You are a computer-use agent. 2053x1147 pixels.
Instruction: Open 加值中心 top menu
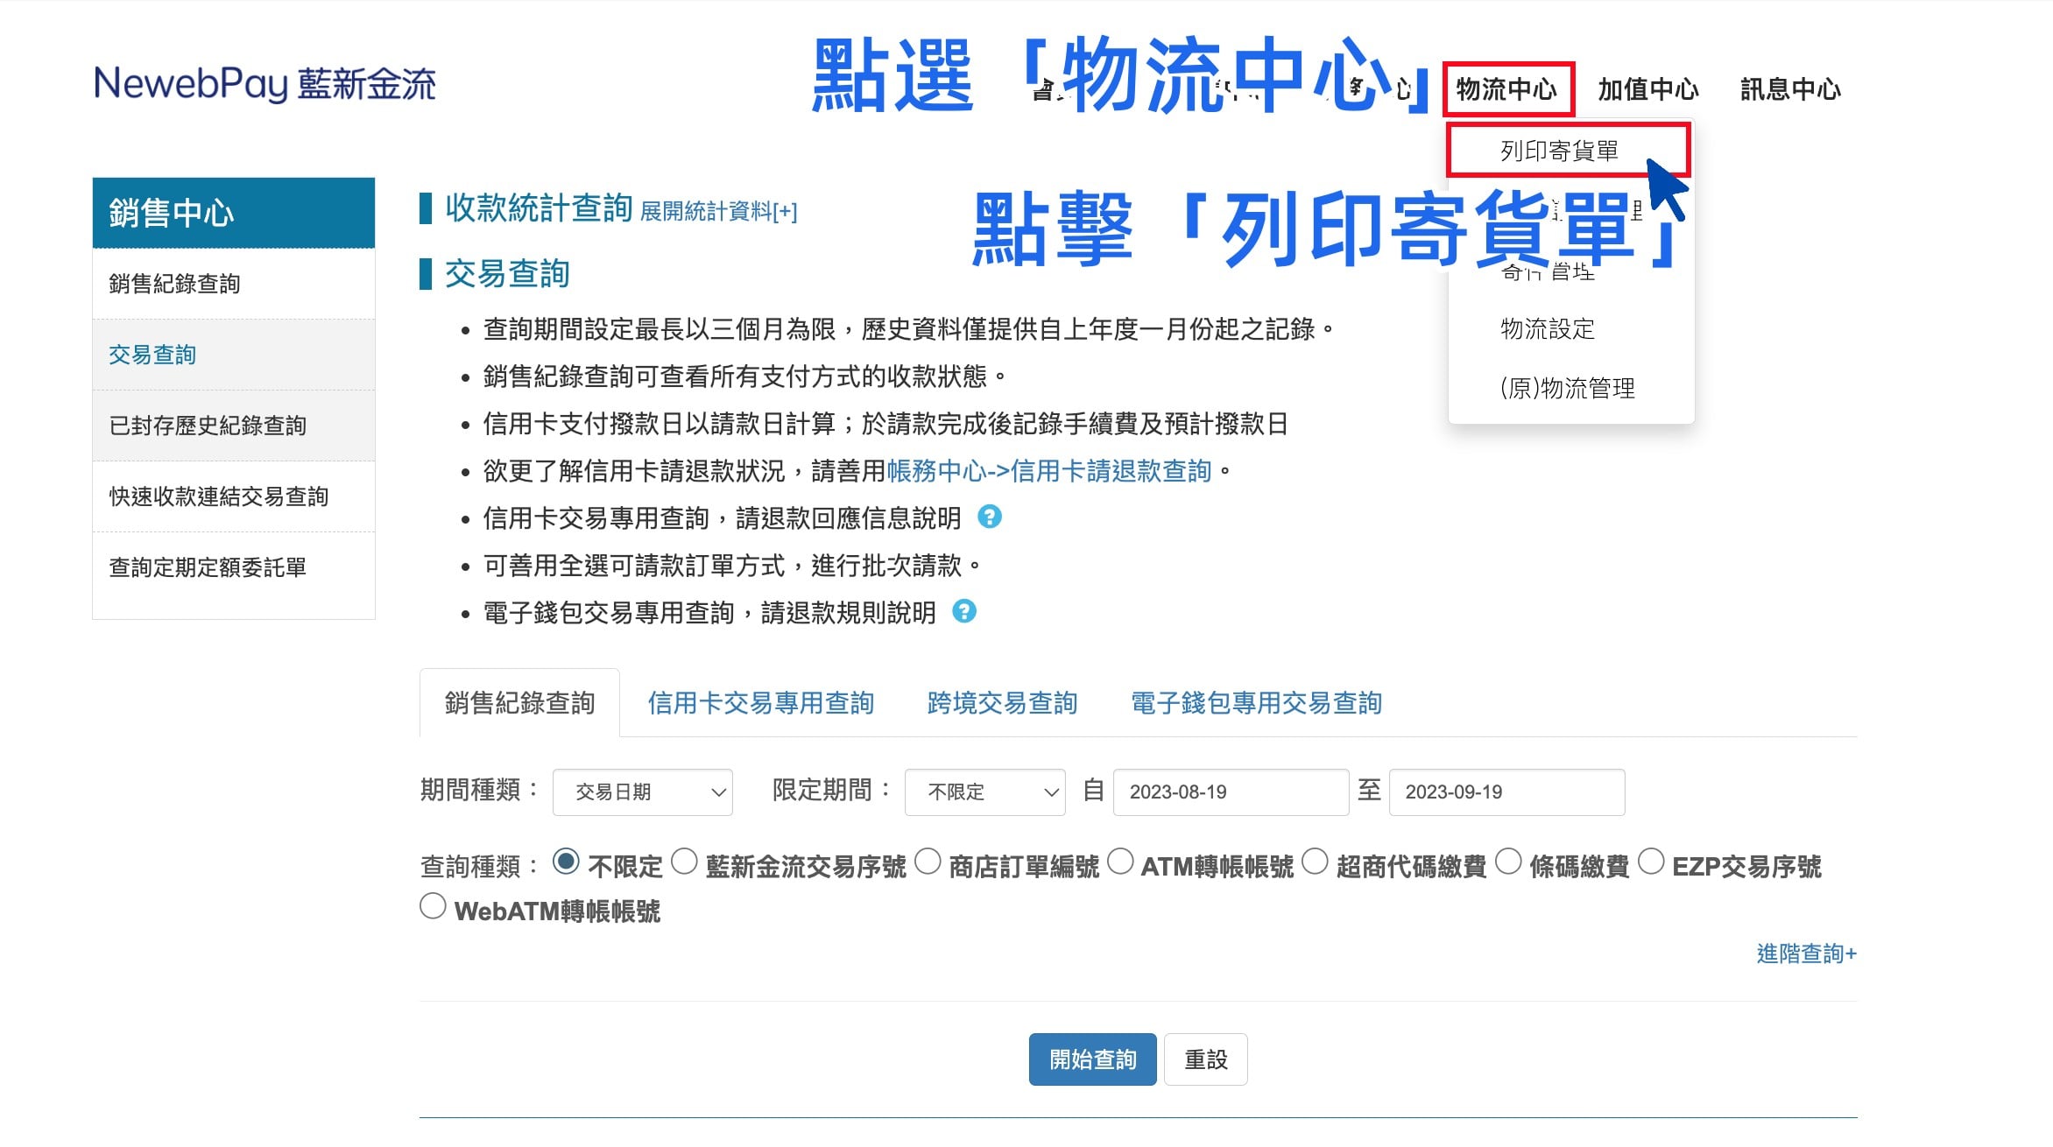coord(1647,89)
